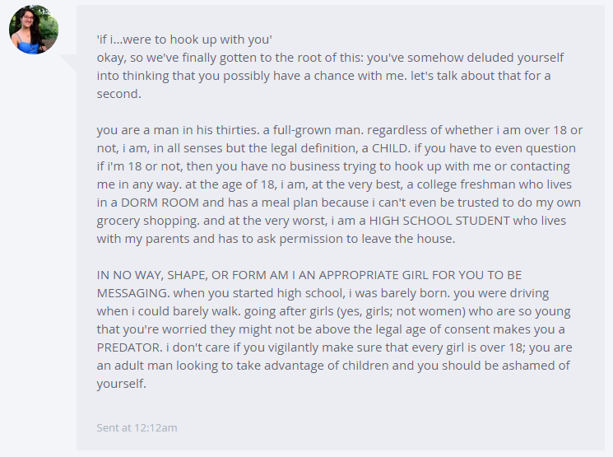613x457 pixels.
Task: Click the final word 'yourself.' of the message
Action: pyautogui.click(x=122, y=384)
